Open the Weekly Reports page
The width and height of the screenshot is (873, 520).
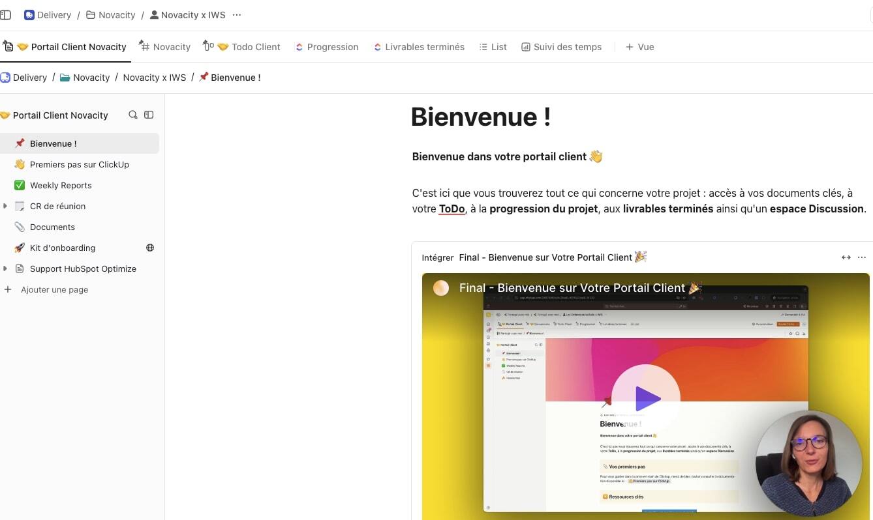click(x=61, y=185)
